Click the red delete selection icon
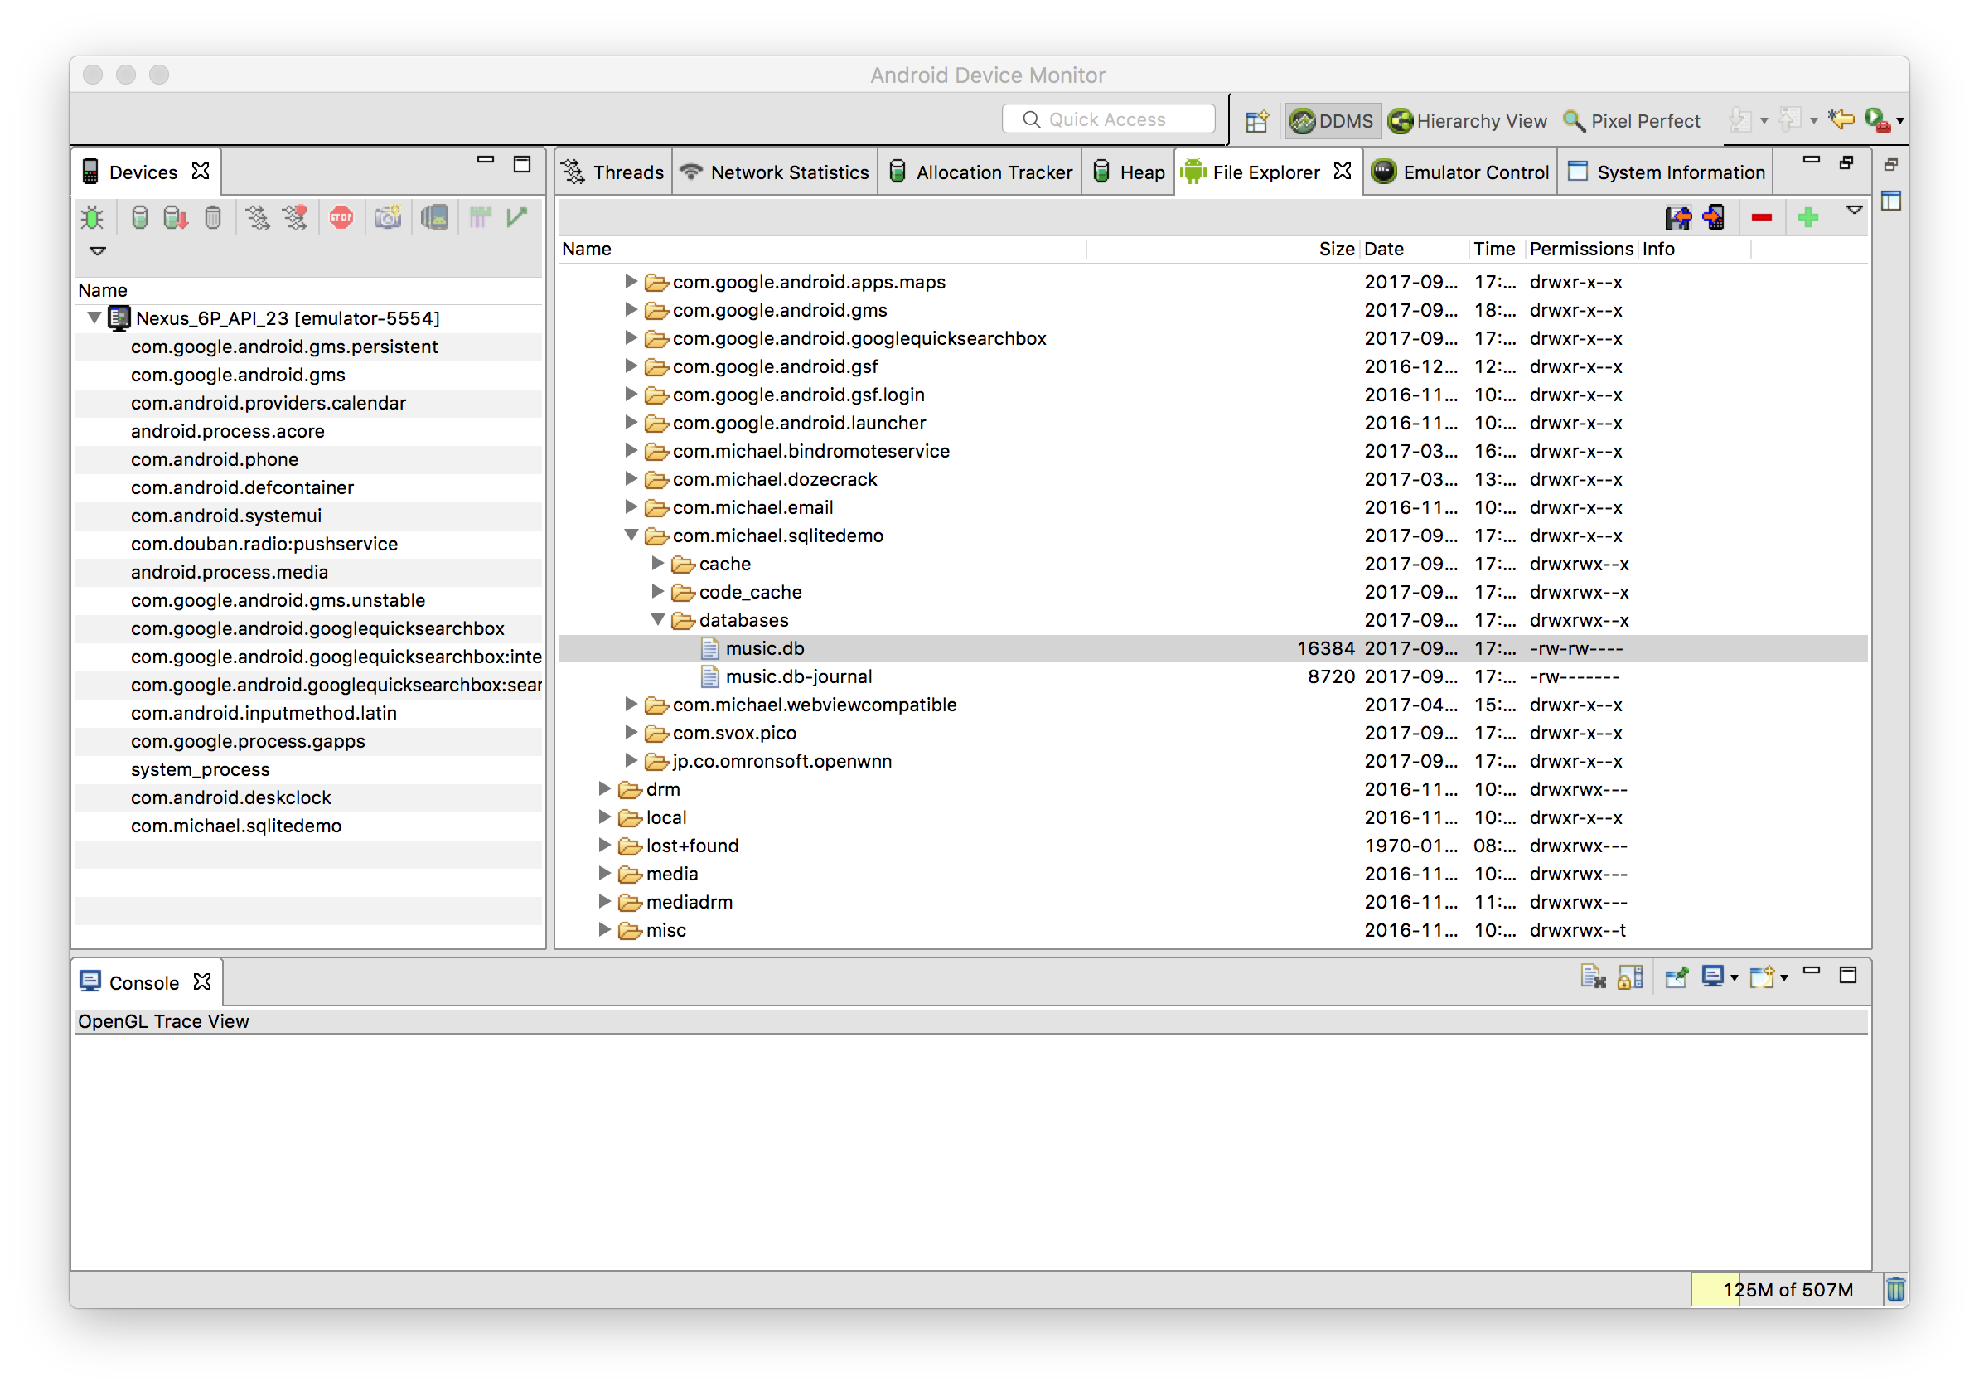 tap(1761, 218)
